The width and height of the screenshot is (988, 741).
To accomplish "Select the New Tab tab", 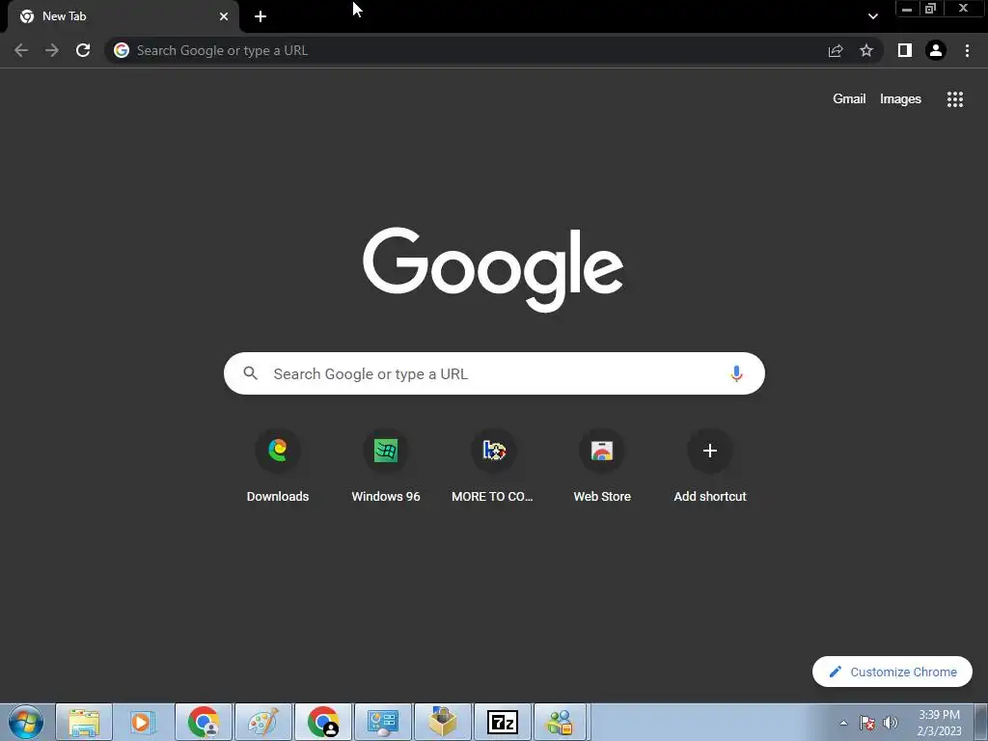I will 123,16.
